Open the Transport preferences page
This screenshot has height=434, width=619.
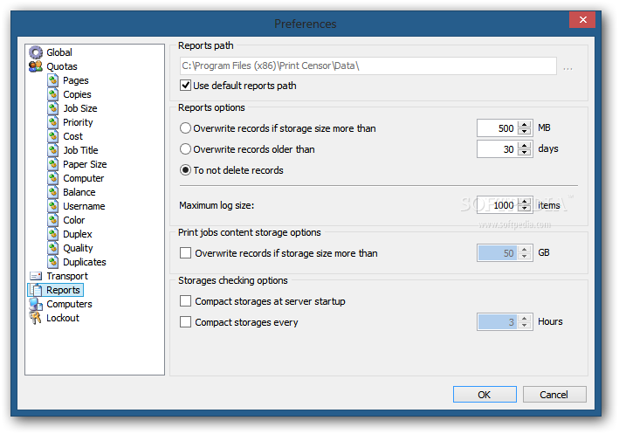tap(67, 276)
